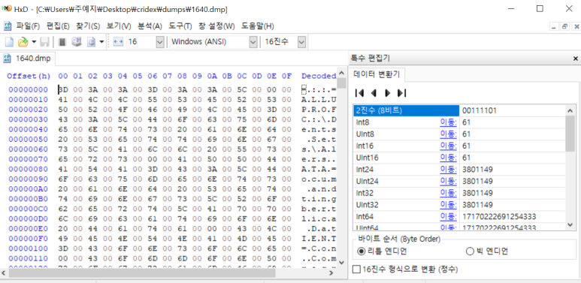Click the document system menu icon

[8, 26]
